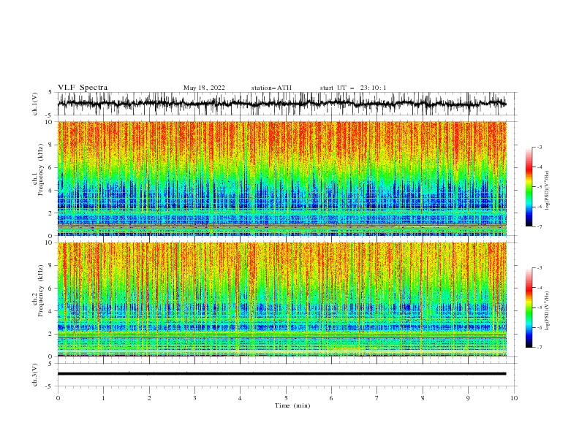Click the ch.1 Frequency (kHz) axis label
The height and width of the screenshot is (447, 579).
[x=38, y=169]
